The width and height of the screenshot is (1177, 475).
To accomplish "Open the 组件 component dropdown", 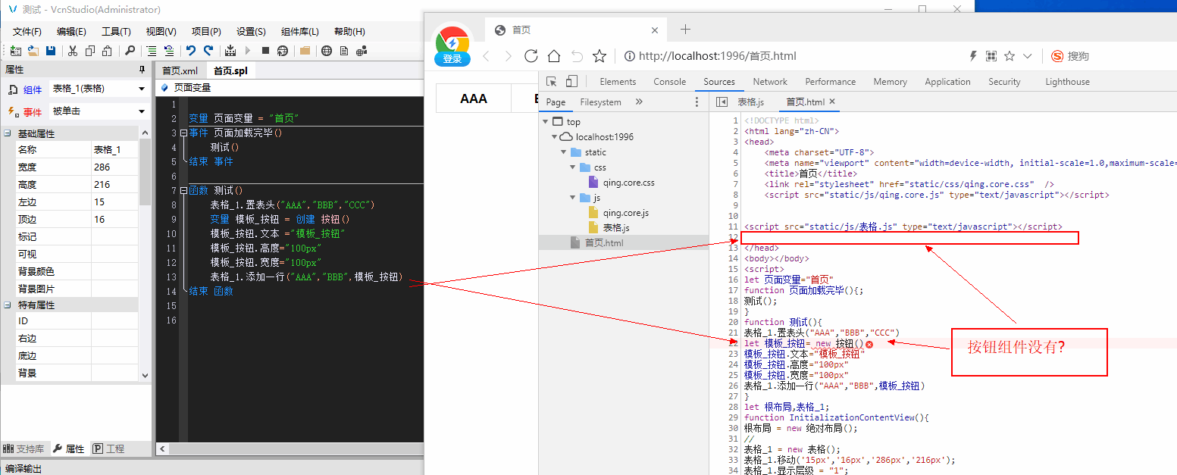I will 141,89.
